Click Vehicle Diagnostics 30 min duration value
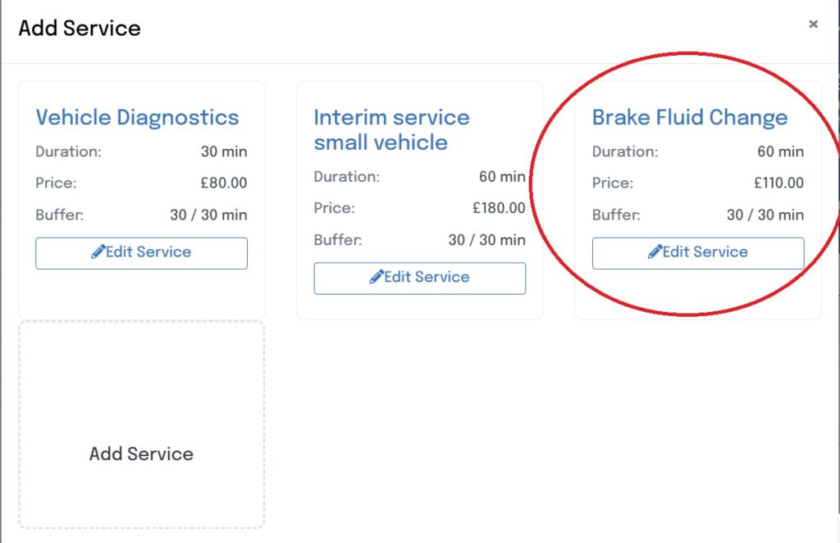The width and height of the screenshot is (840, 543). tap(224, 152)
